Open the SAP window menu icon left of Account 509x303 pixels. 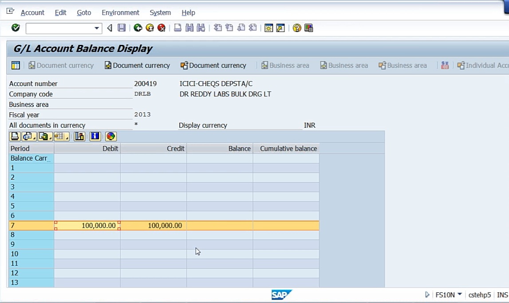[x=10, y=12]
